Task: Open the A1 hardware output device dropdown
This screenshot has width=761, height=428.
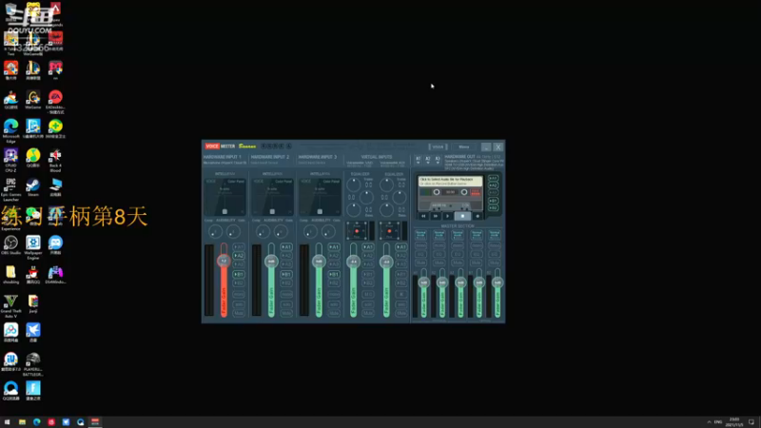Action: click(x=418, y=160)
